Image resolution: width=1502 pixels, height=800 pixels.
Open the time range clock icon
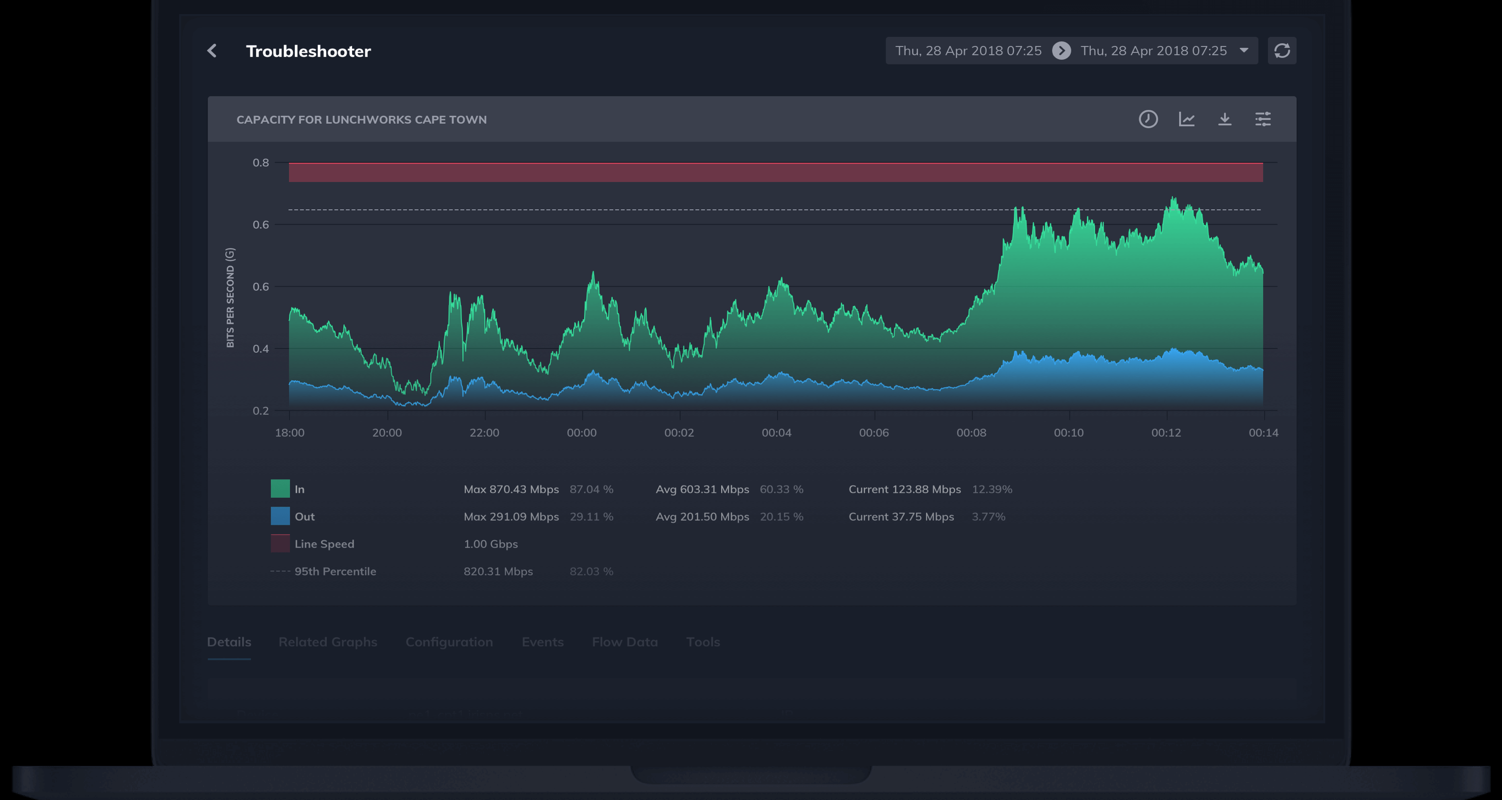coord(1148,119)
